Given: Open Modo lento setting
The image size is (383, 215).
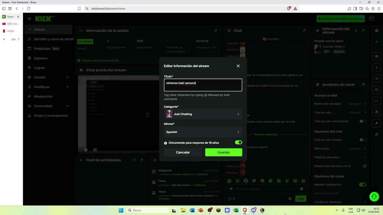Looking at the screenshot, I should [x=340, y=148].
